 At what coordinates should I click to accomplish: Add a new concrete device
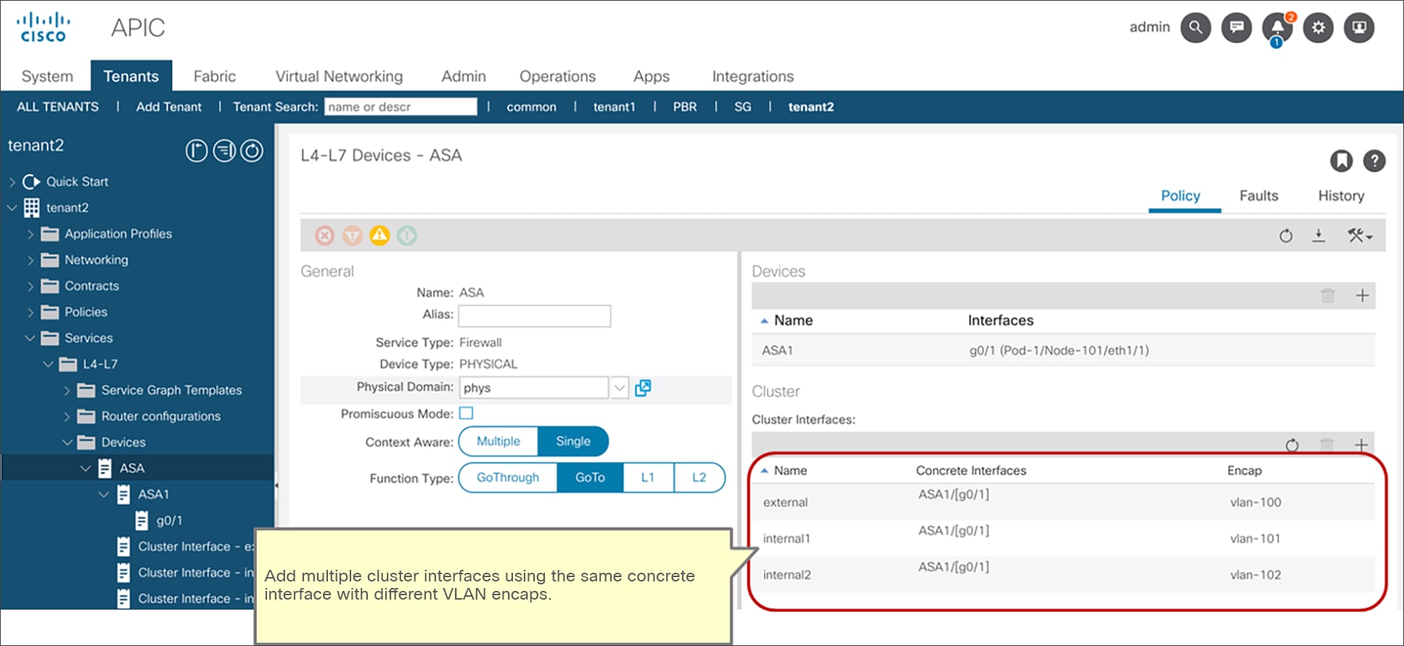click(x=1362, y=295)
